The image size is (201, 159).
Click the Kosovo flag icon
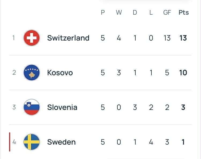(32, 73)
